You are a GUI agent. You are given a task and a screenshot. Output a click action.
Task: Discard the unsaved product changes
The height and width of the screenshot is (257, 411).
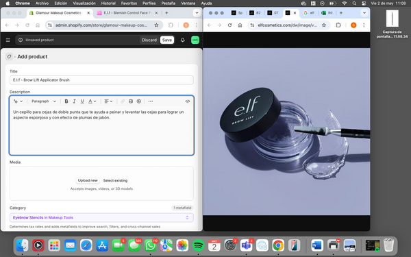(149, 40)
